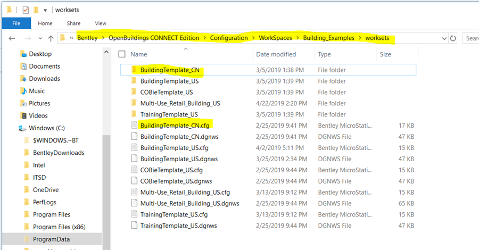This screenshot has width=479, height=250.
Task: Click the Forward navigation arrow
Action: pyautogui.click(x=28, y=38)
